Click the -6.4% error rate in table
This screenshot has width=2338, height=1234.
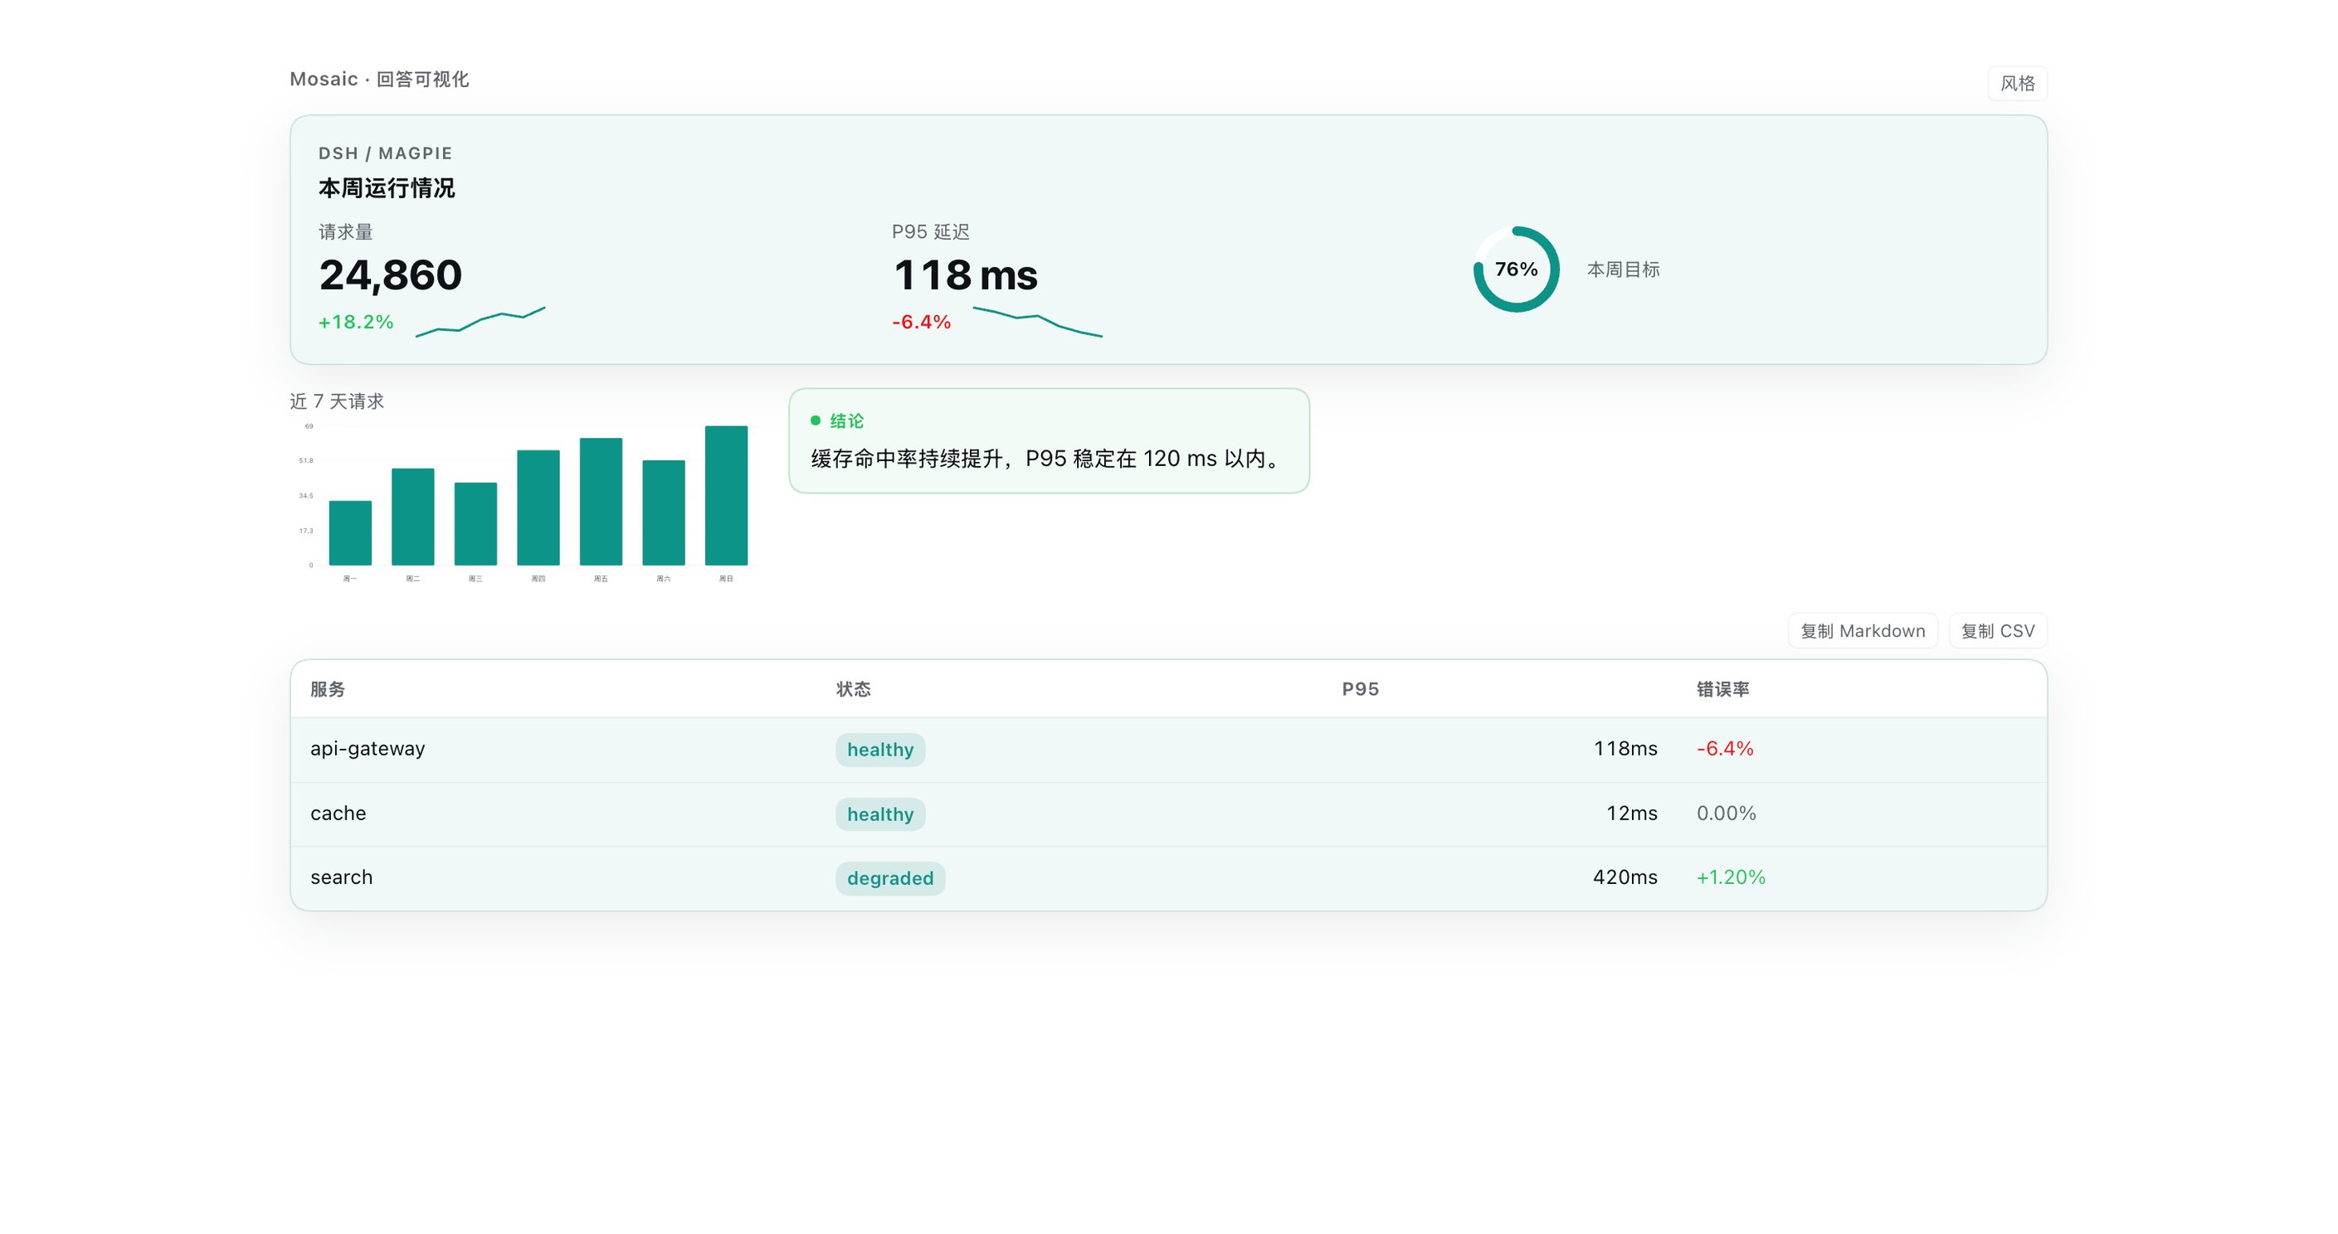[x=1724, y=749]
